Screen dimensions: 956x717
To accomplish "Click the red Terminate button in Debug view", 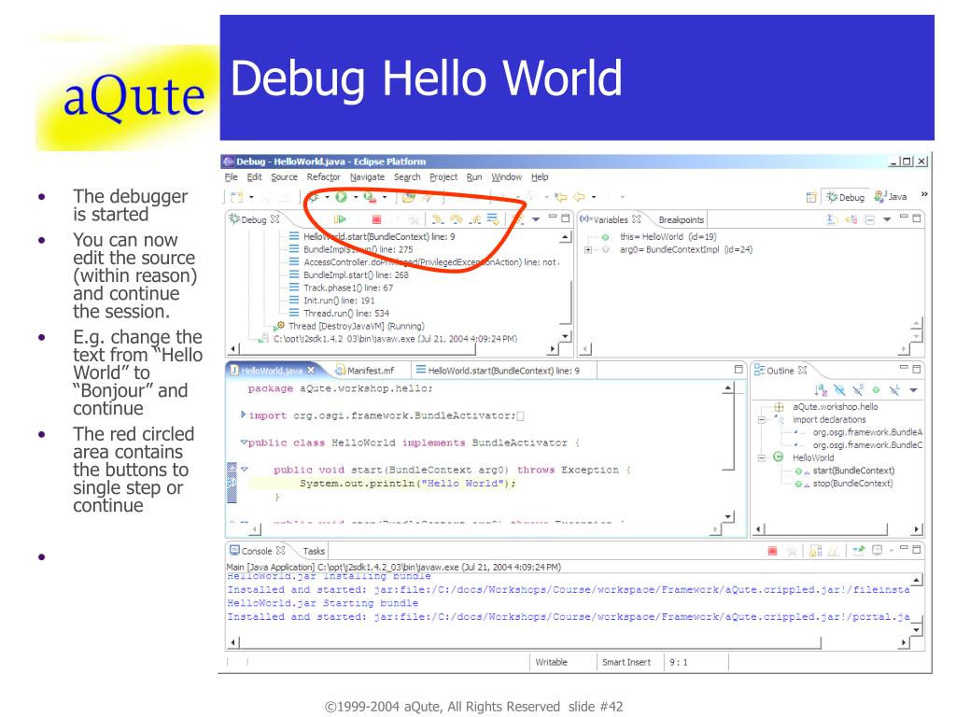I will tap(376, 218).
